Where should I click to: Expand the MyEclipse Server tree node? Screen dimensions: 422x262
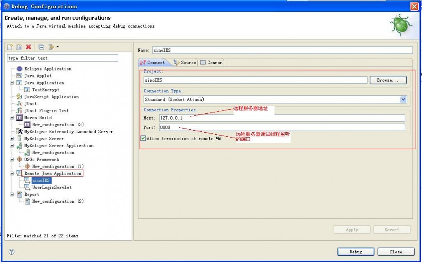(12, 138)
